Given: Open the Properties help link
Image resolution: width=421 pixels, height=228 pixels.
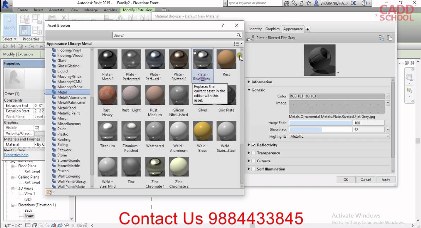Looking at the screenshot, I should click(16, 155).
